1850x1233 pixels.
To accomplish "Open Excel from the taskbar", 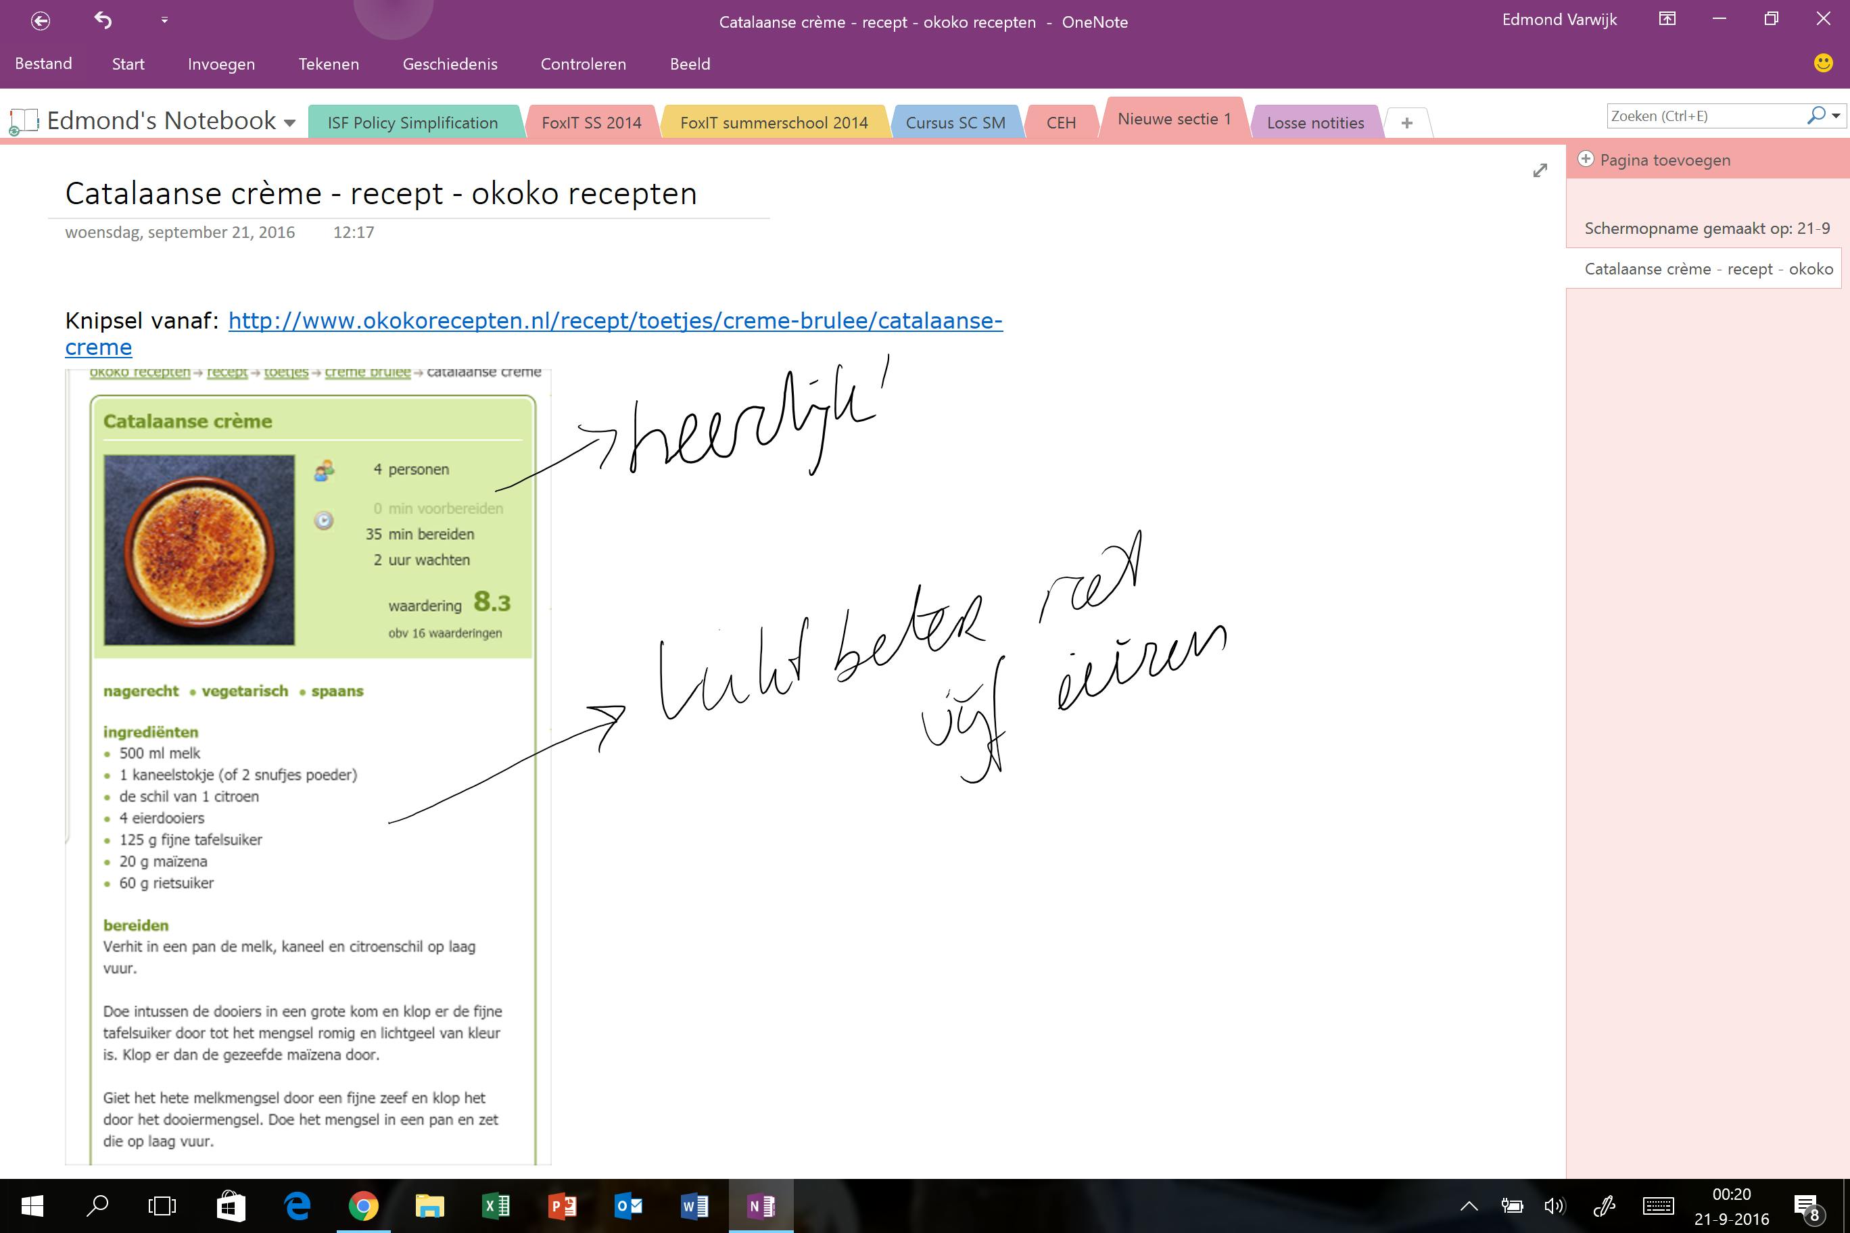I will (496, 1205).
